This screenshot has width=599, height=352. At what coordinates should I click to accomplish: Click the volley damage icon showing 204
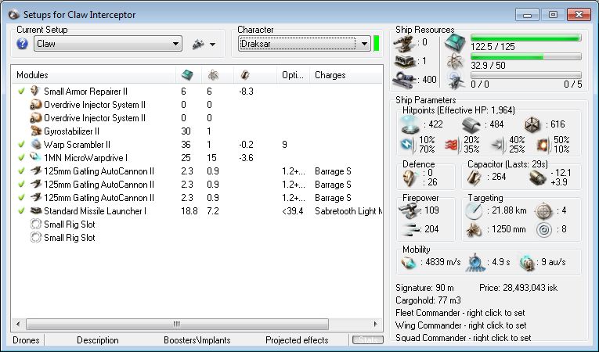click(x=410, y=229)
